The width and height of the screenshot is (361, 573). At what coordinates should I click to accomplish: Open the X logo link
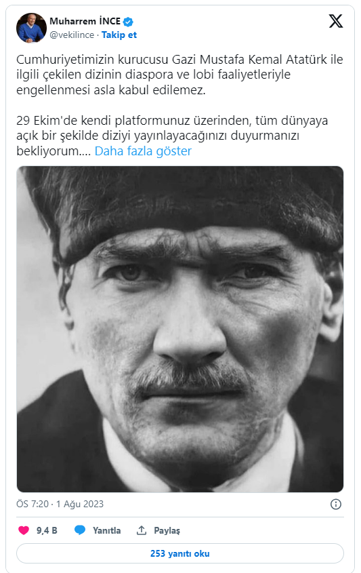tap(335, 21)
